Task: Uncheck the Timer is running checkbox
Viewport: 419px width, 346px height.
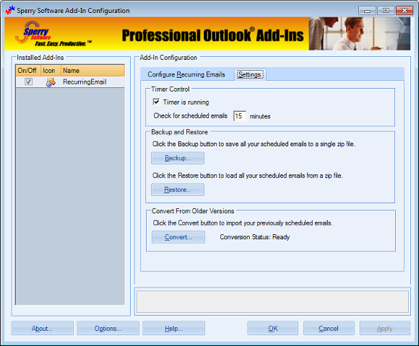Action: coord(156,102)
